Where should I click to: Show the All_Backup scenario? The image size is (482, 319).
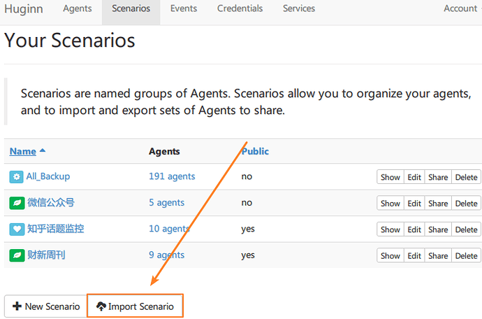[x=390, y=177]
